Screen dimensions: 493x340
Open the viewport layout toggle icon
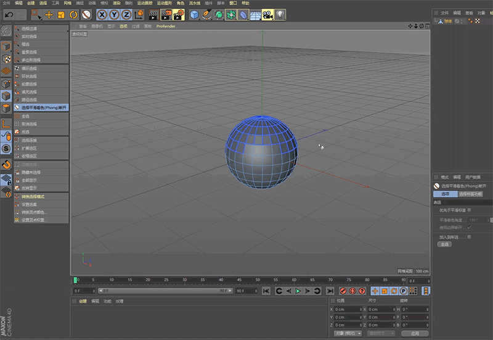point(427,26)
